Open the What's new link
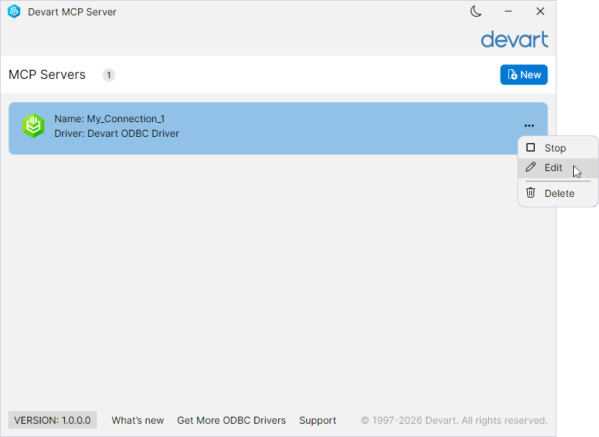The width and height of the screenshot is (599, 437). (x=137, y=420)
